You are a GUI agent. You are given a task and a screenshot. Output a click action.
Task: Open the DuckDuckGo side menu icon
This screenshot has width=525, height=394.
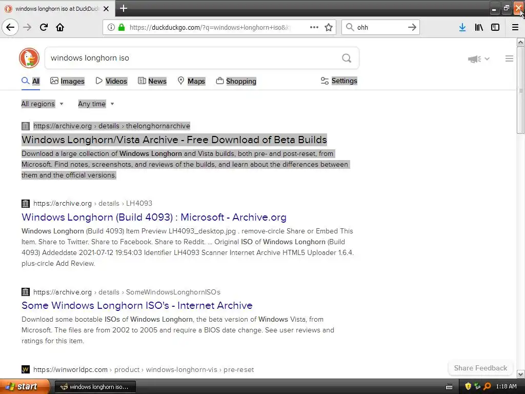509,58
